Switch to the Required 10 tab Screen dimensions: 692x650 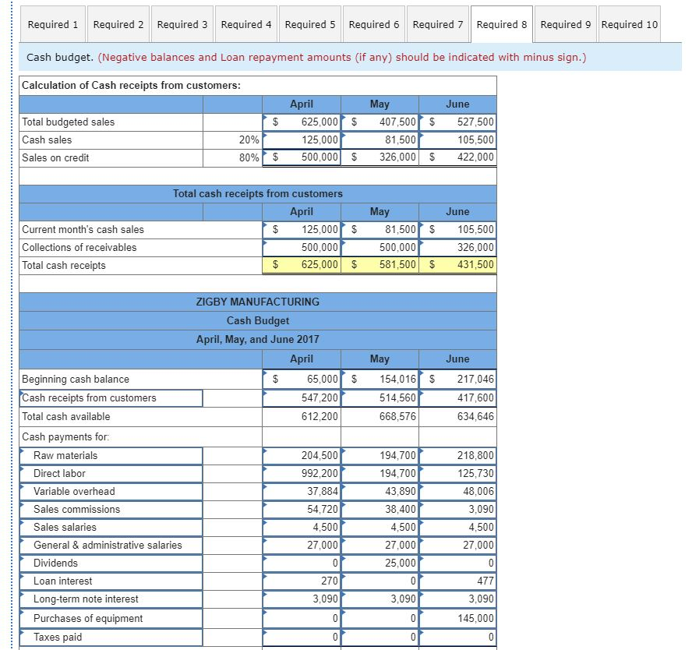(629, 24)
